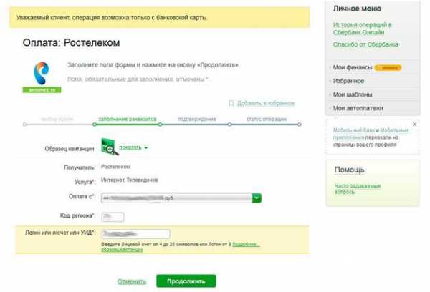Click the green 'интернет тв' label under logo
The image size is (430, 292).
point(42,90)
